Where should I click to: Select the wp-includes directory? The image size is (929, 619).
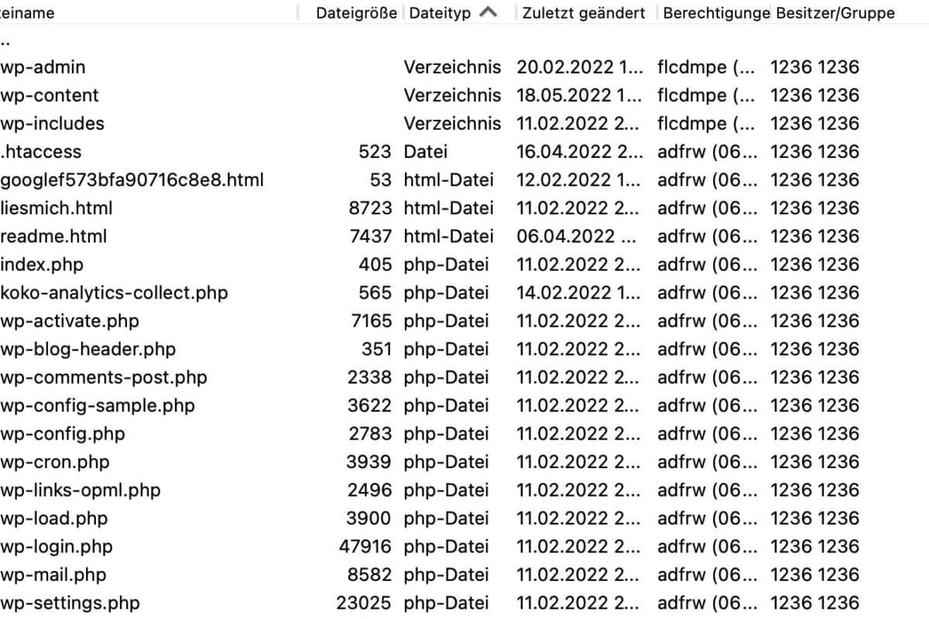point(52,124)
